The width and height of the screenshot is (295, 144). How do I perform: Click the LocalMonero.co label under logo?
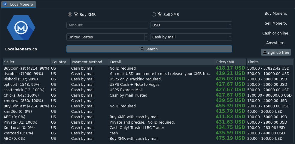pos(21,49)
